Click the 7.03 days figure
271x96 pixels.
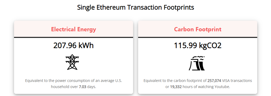point(83,87)
